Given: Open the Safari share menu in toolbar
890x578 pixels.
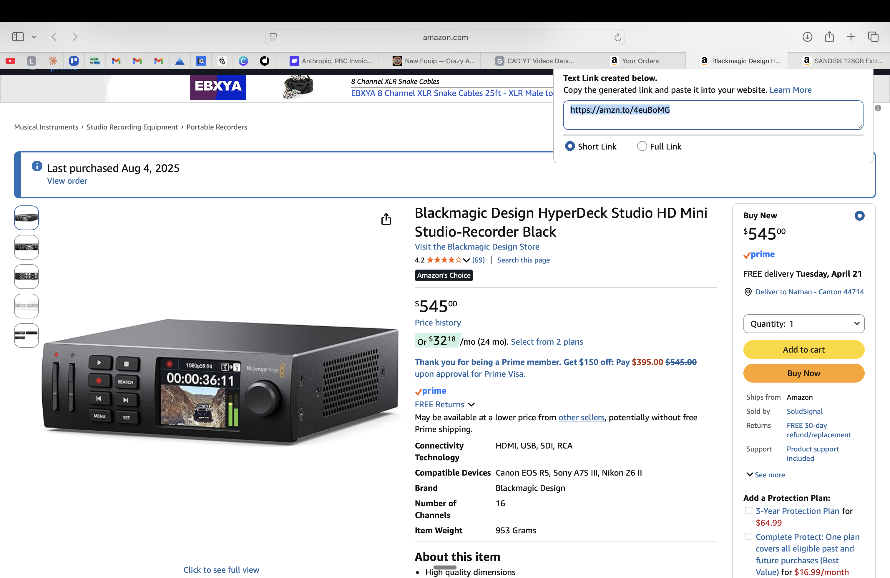Looking at the screenshot, I should pos(829,36).
